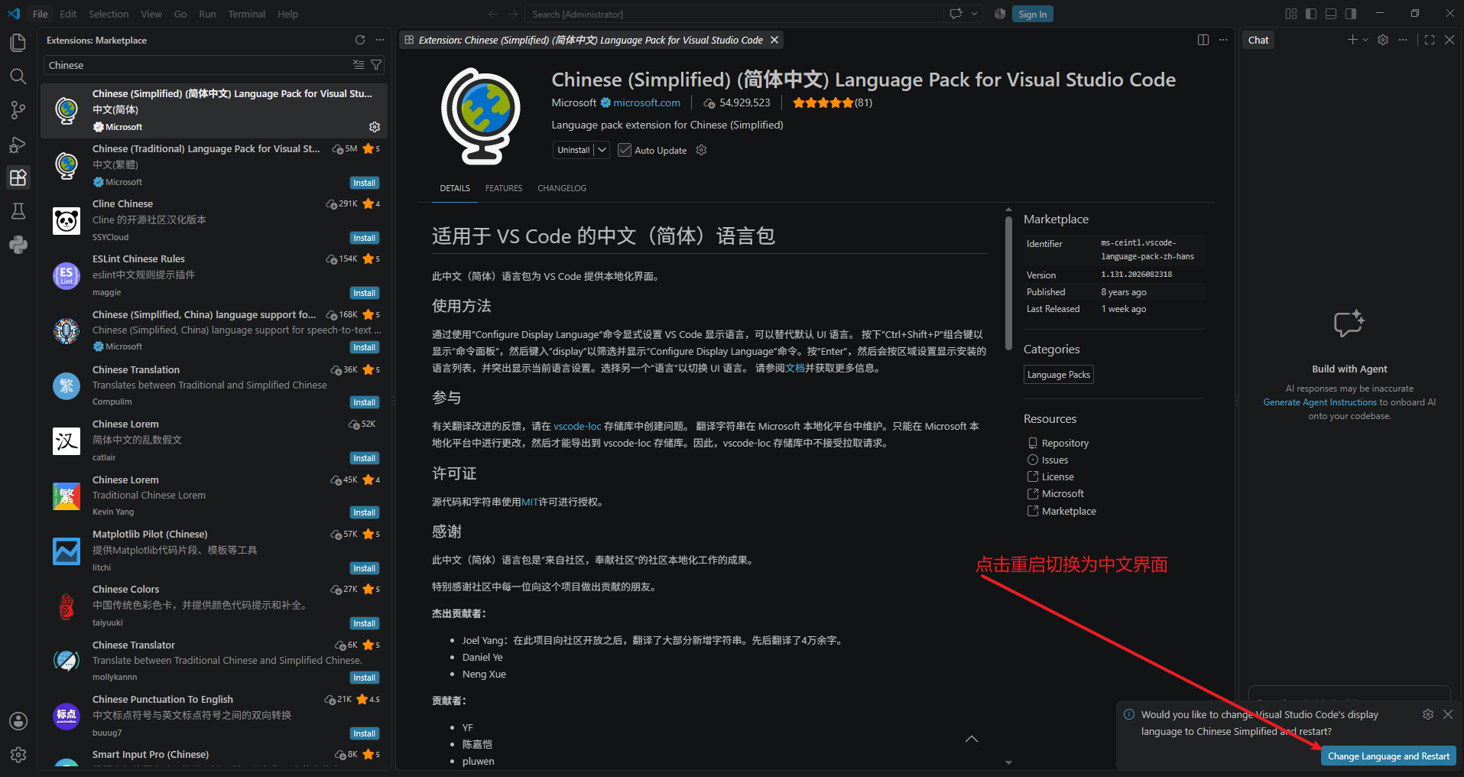Open the vscode-loc repository link
Image resolution: width=1464 pixels, height=777 pixels.
click(577, 426)
